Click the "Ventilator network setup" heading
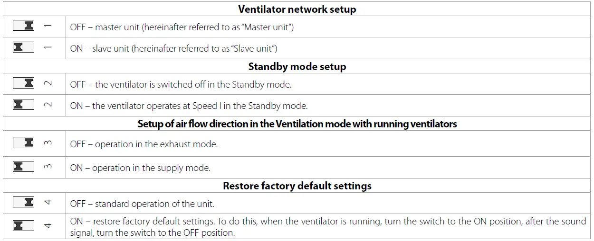Image resolution: width=594 pixels, height=241 pixels. tap(297, 9)
